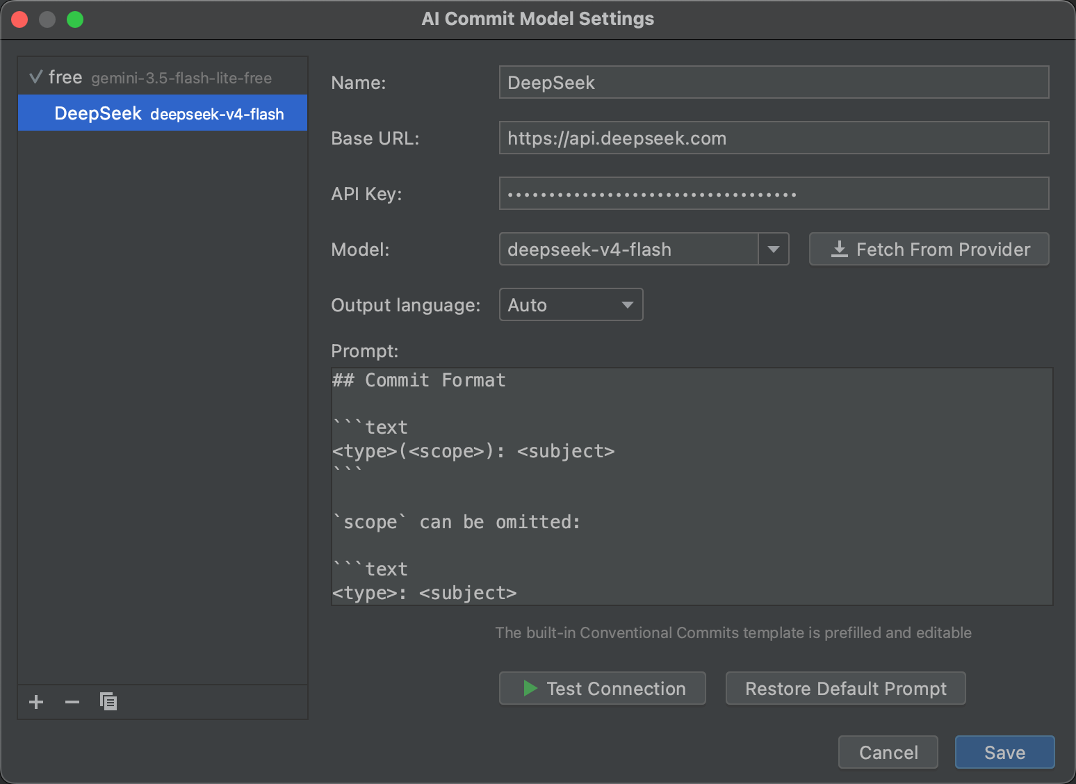Close the dialog with the red window button
Viewport: 1076px width, 784px height.
click(x=19, y=19)
